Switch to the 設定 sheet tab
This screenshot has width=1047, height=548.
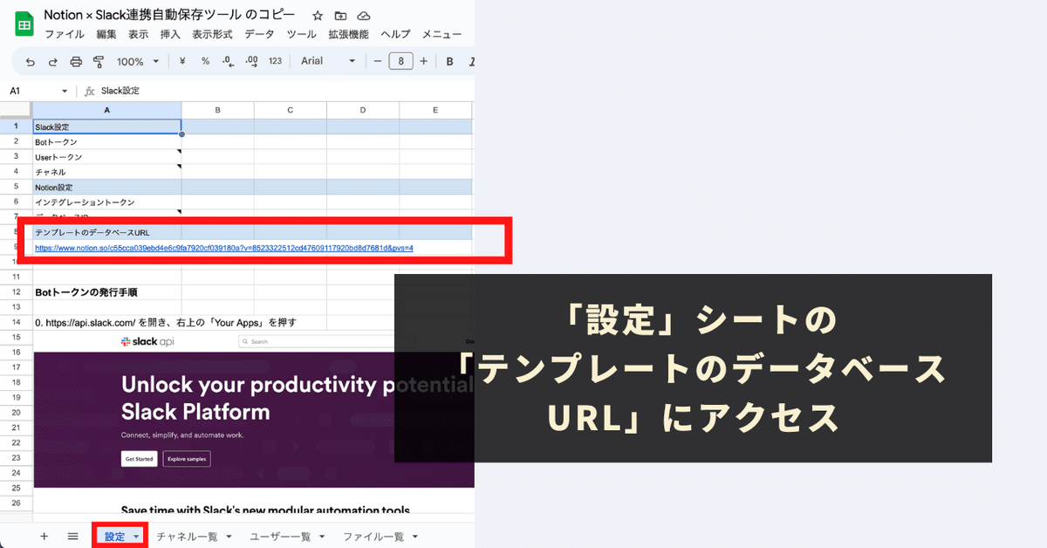[x=115, y=537]
